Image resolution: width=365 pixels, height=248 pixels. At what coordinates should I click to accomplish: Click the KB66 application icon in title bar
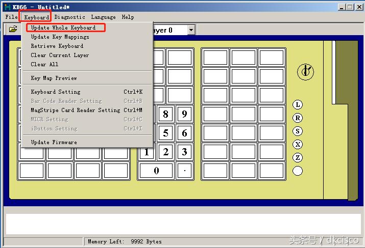[x=8, y=7]
